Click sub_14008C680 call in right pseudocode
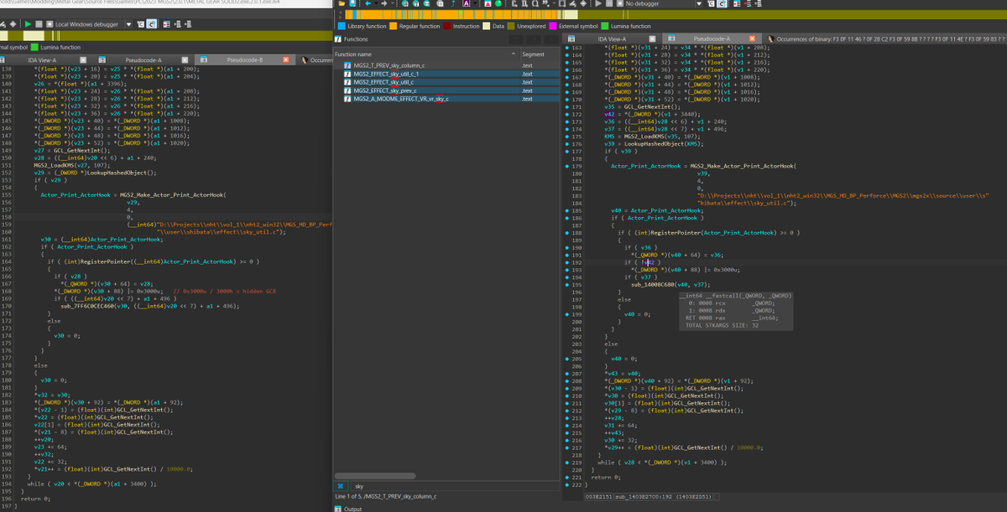The width and height of the screenshot is (1007, 512). [x=654, y=284]
